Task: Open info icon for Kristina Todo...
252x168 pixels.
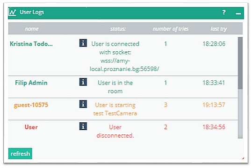Action: pyautogui.click(x=83, y=43)
